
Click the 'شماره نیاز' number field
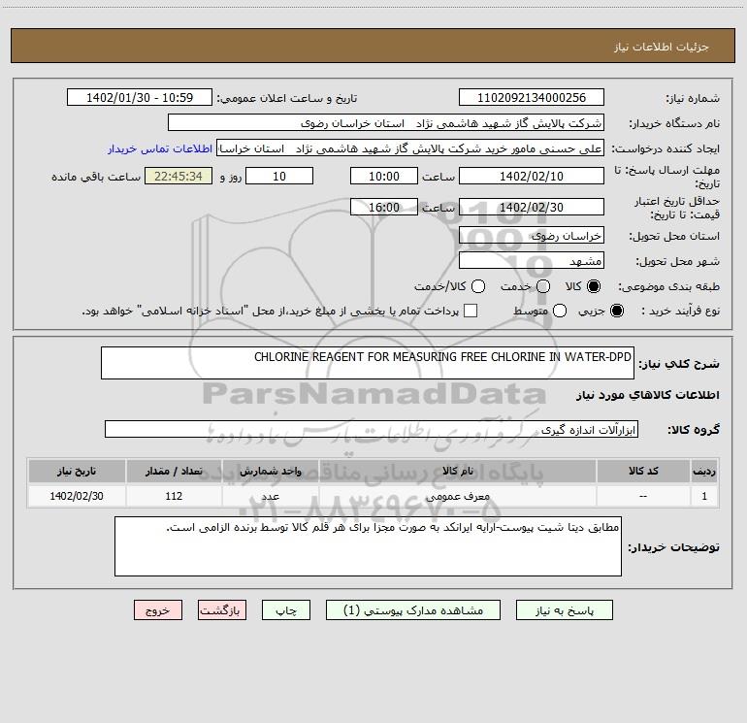(531, 98)
